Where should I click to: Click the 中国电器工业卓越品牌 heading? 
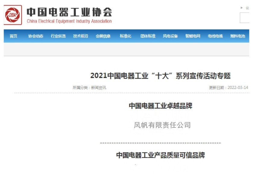point(160,106)
